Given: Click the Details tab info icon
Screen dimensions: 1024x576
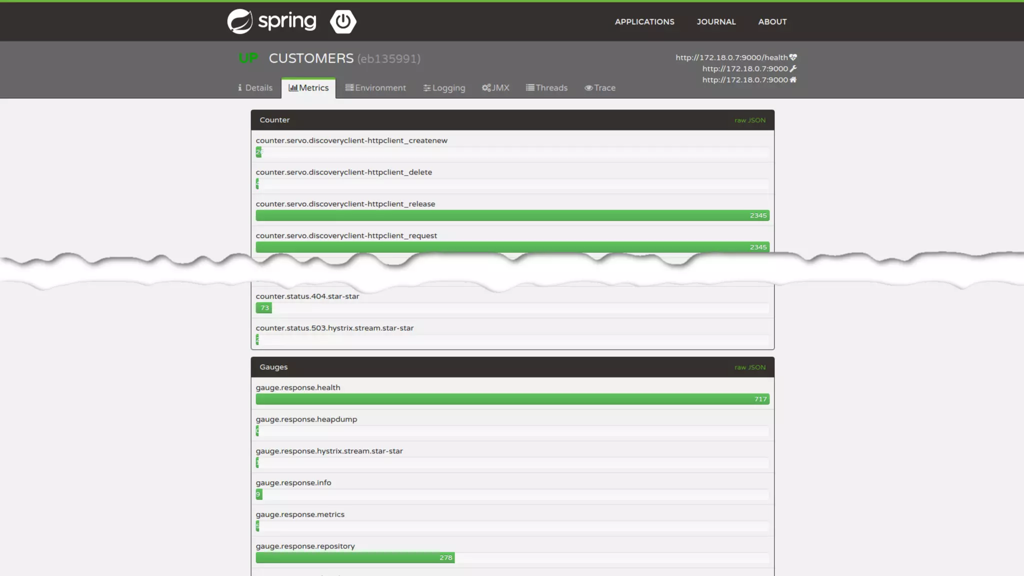Looking at the screenshot, I should point(240,88).
